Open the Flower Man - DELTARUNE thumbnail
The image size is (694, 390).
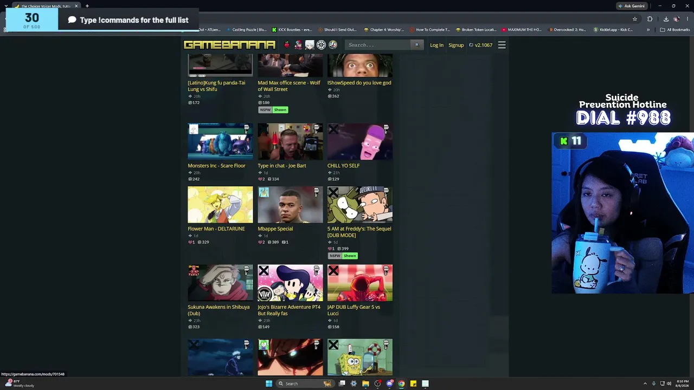(220, 205)
